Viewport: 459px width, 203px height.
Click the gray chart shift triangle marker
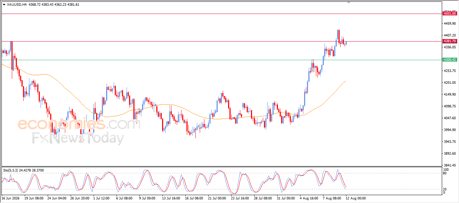point(349,3)
